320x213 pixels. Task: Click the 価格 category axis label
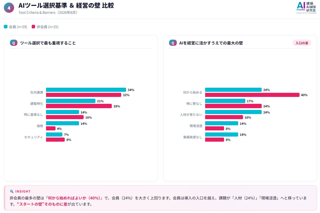pos(40,126)
